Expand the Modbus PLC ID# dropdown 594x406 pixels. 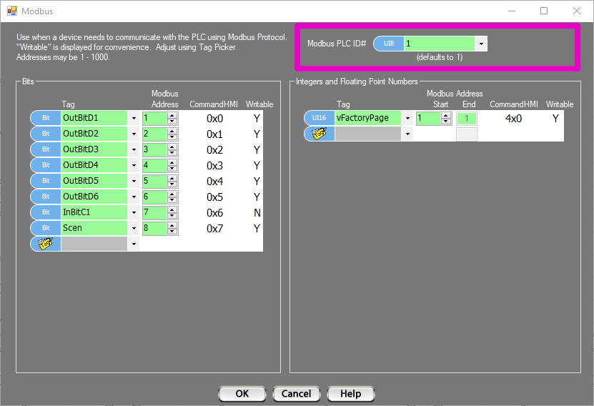pyautogui.click(x=482, y=44)
